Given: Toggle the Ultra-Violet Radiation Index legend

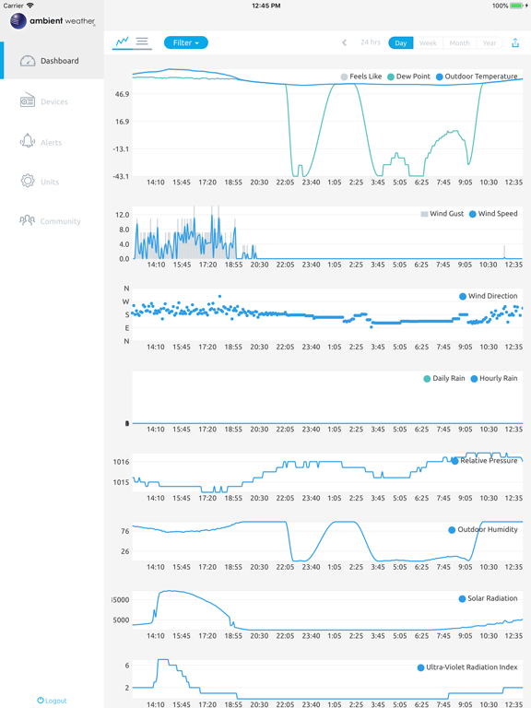Looking at the screenshot, I should point(467,667).
